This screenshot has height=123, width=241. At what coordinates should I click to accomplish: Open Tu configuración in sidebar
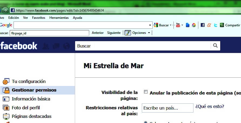29,81
